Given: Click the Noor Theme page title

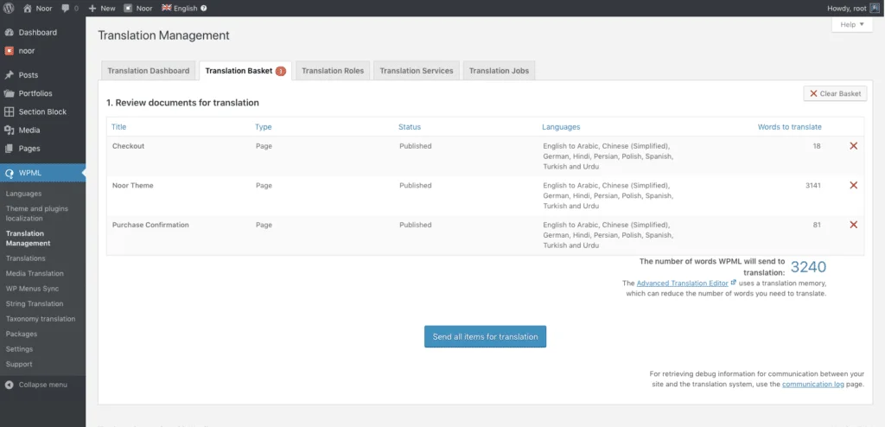Looking at the screenshot, I should click(132, 185).
